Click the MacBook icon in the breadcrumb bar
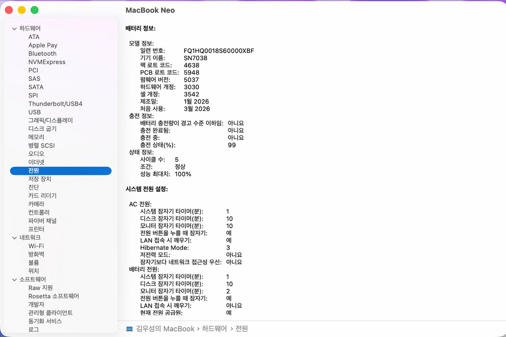Screen dimensions: 506x337 129,328
